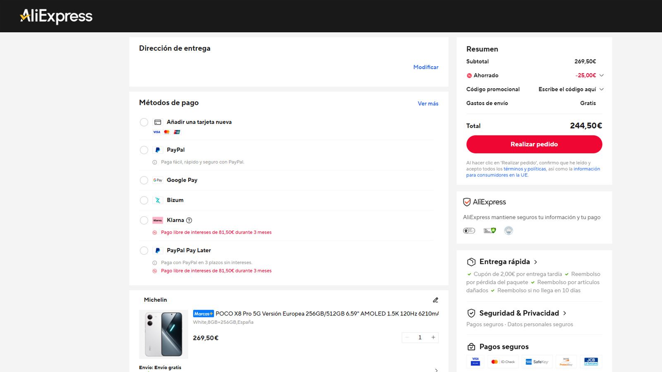This screenshot has width=662, height=372.
Task: Click the UnionPay logo under new card
Action: click(x=177, y=132)
